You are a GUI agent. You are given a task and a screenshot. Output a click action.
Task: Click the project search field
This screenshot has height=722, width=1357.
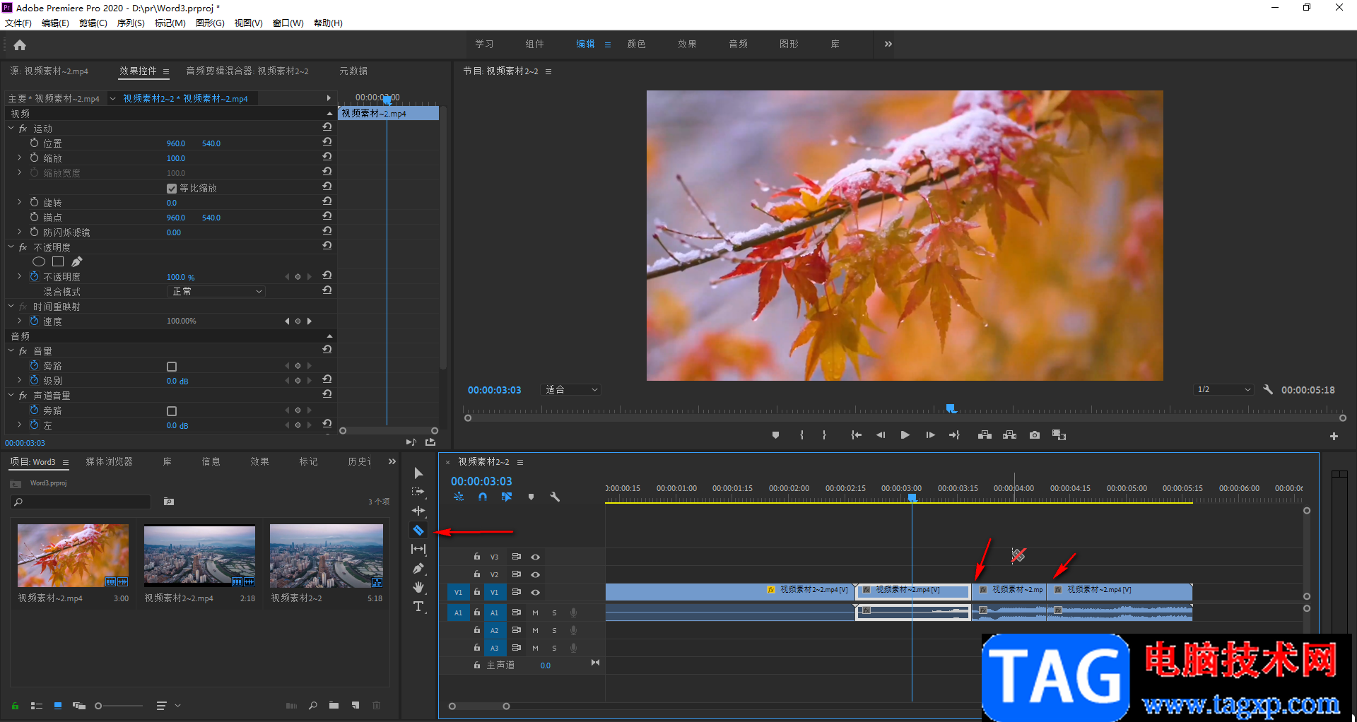point(81,502)
